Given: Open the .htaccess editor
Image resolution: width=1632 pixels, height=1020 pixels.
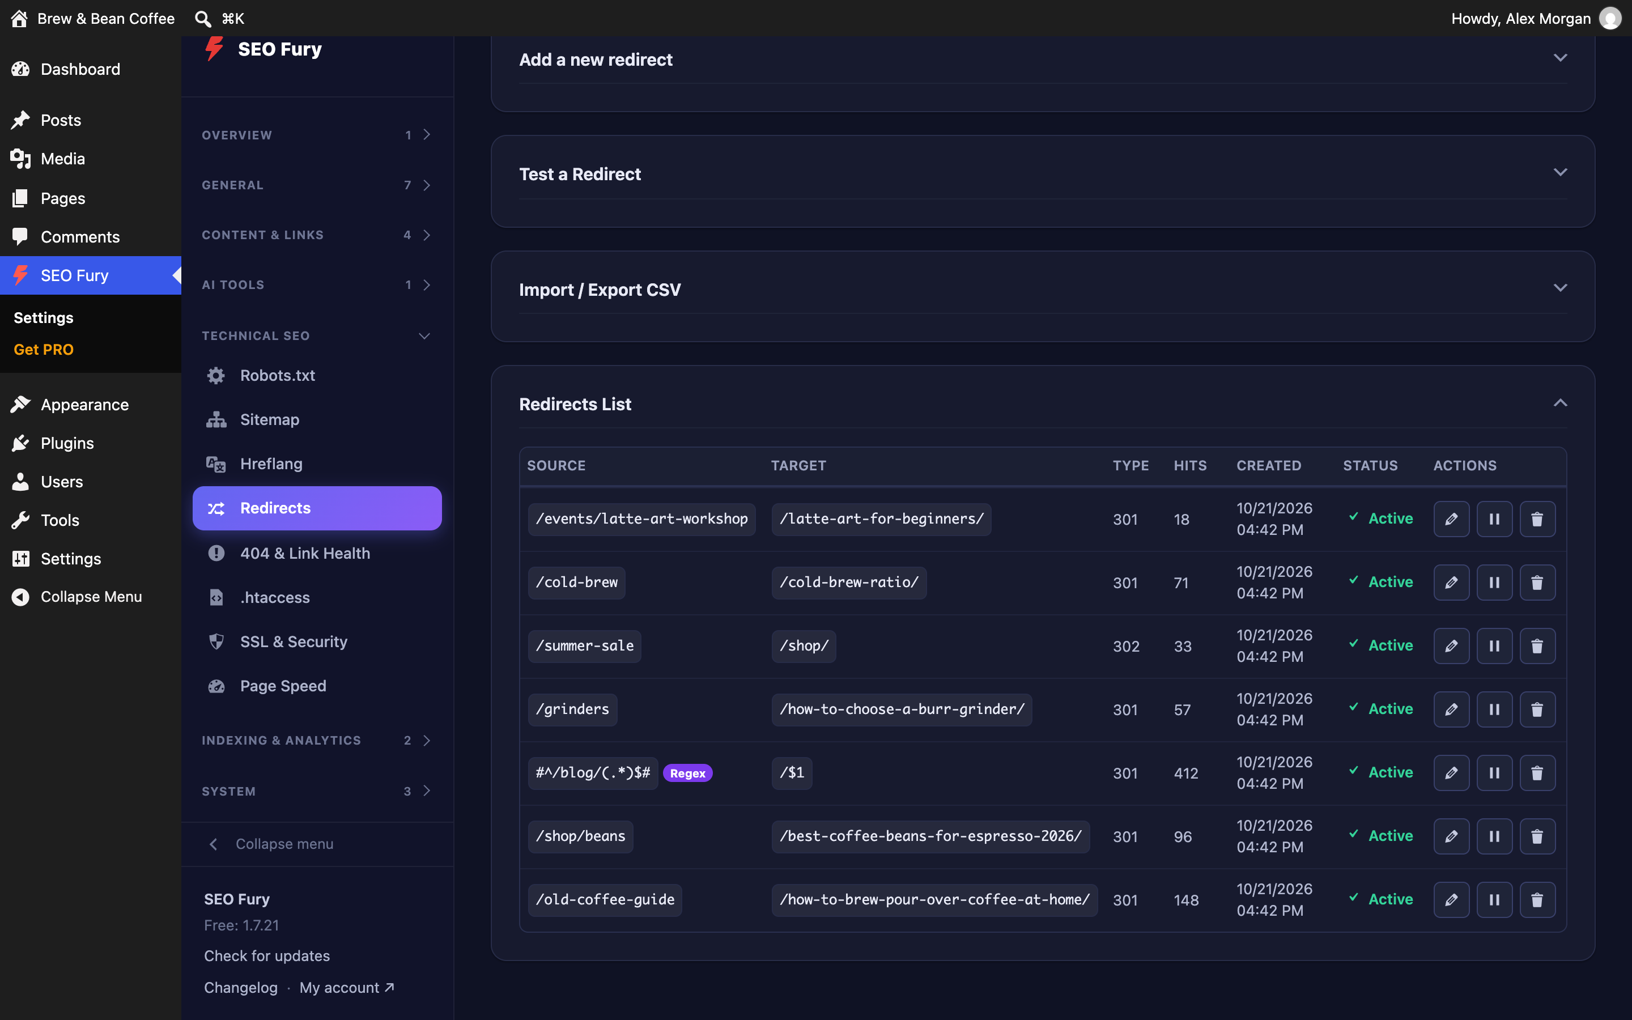Looking at the screenshot, I should [x=317, y=598].
